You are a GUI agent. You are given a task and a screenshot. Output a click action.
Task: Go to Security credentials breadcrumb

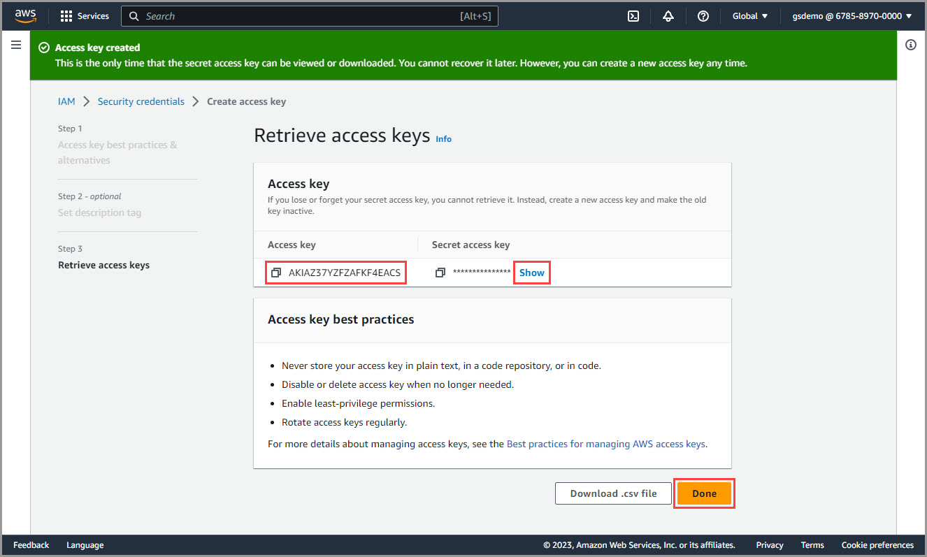pyautogui.click(x=141, y=101)
